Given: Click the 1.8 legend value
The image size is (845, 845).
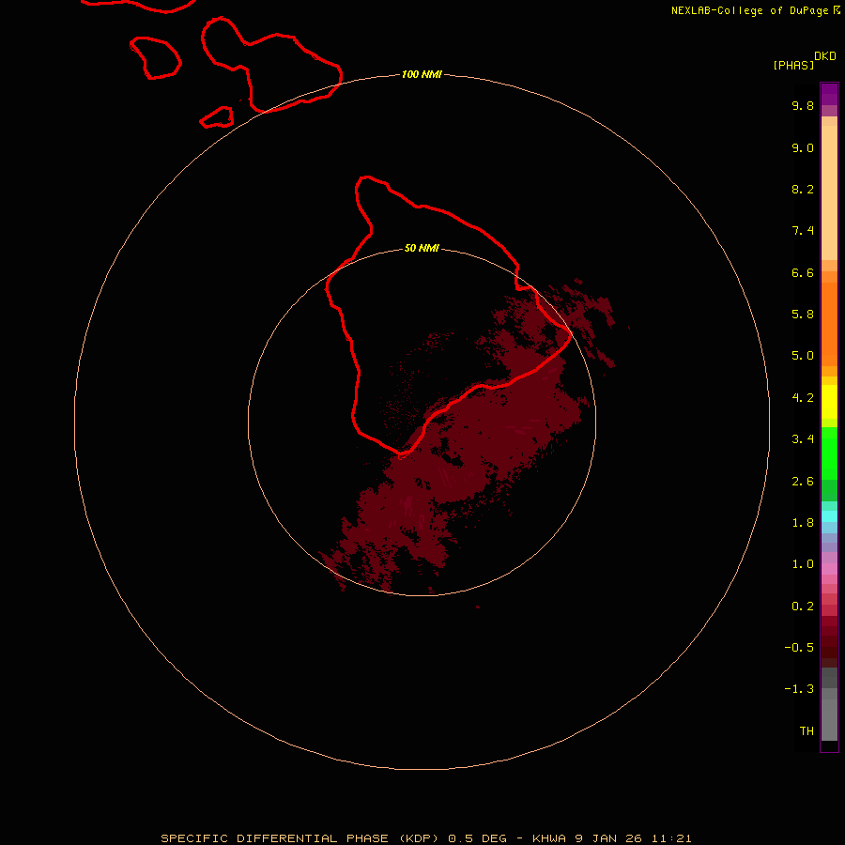Looking at the screenshot, I should (803, 523).
